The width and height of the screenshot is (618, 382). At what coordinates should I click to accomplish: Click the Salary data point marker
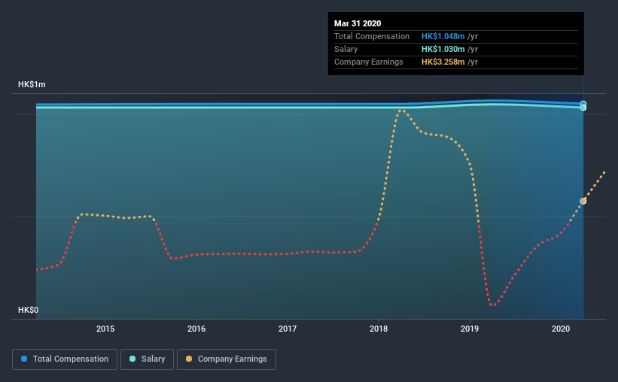pos(583,108)
